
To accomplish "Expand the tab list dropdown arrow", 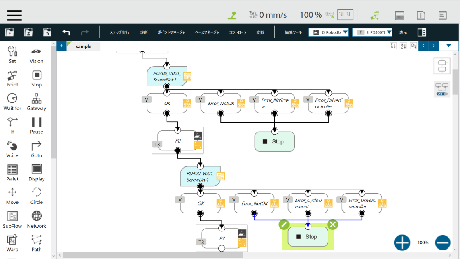I will pyautogui.click(x=449, y=46).
